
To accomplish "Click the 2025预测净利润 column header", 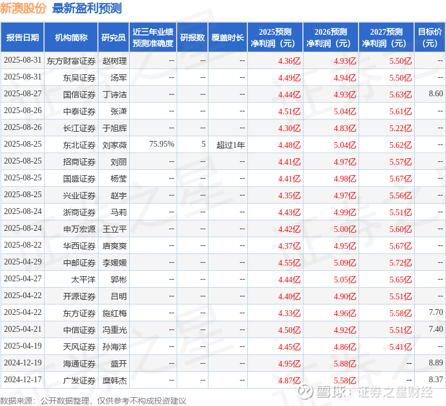I will pos(275,37).
